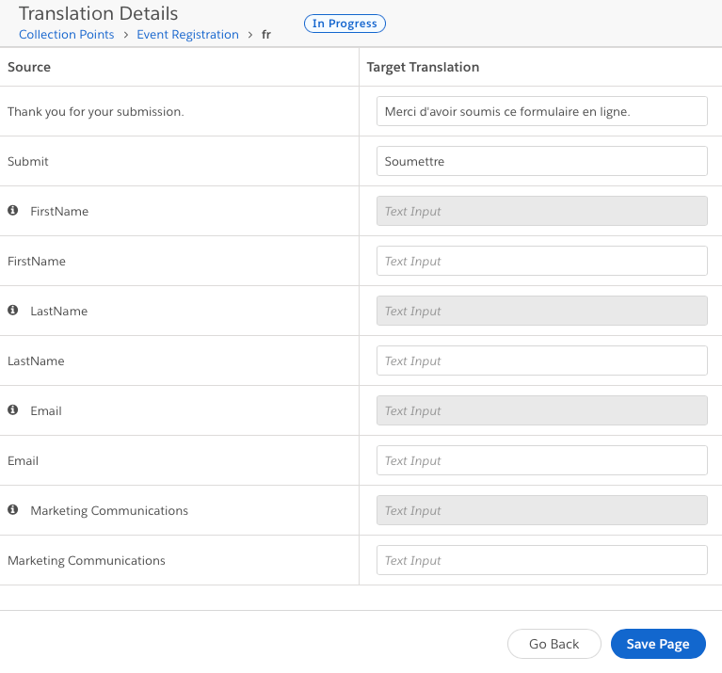Click the info icon beside first FirstName
Viewport: 722px width, 673px height.
coord(13,211)
